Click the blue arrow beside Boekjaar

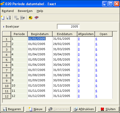tap(4, 27)
